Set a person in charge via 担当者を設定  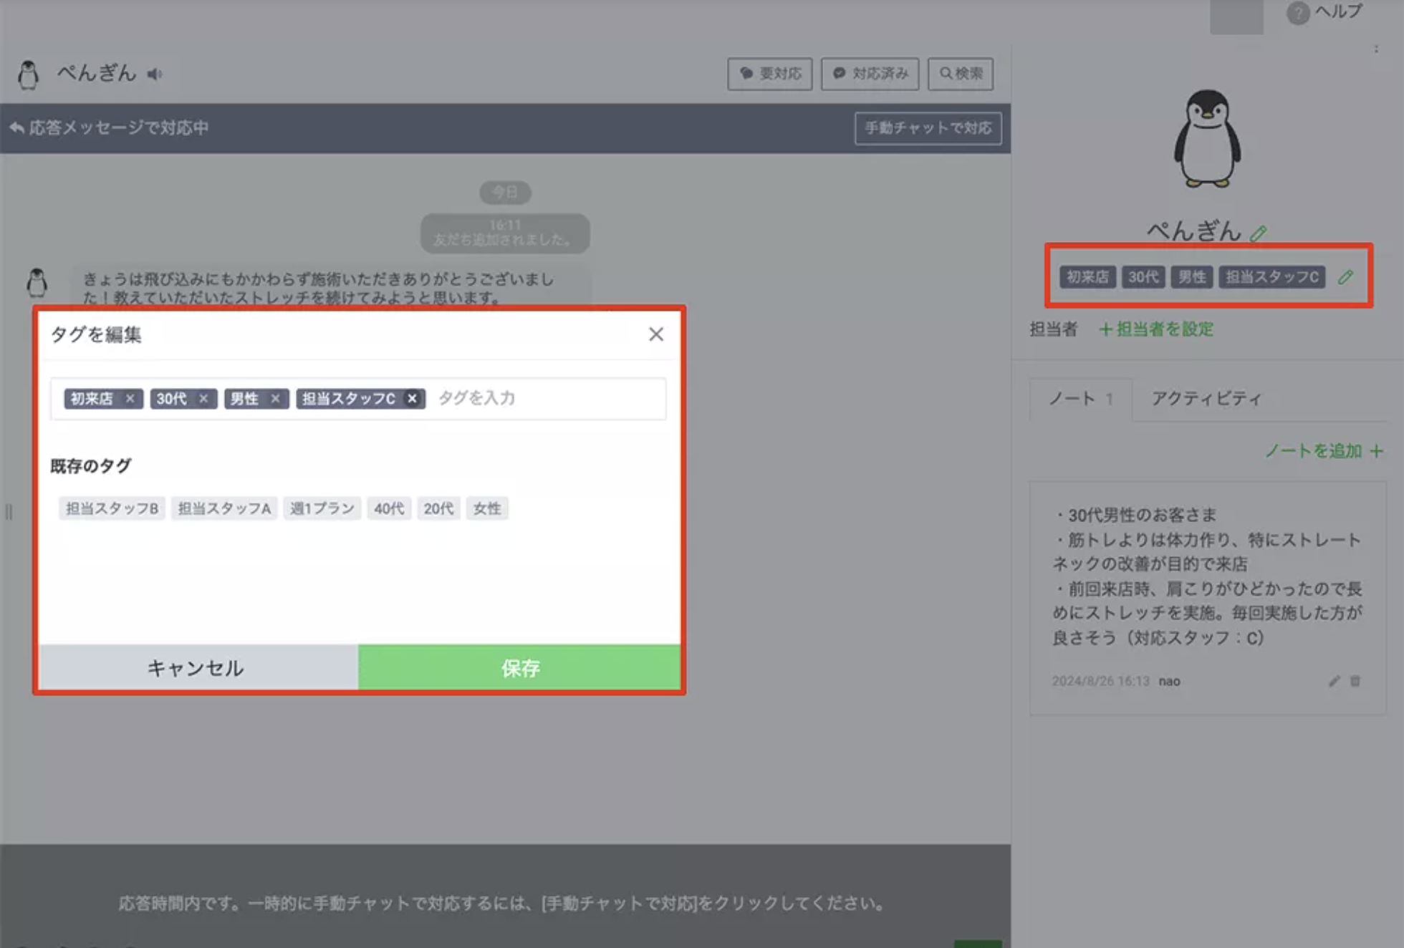point(1156,329)
